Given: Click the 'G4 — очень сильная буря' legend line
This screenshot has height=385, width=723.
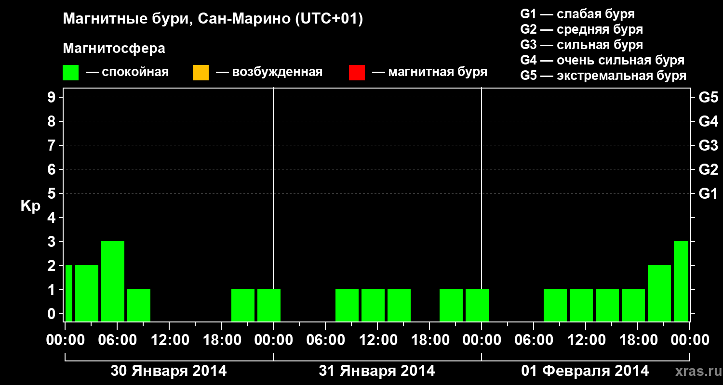Looking at the screenshot, I should pos(602,60).
